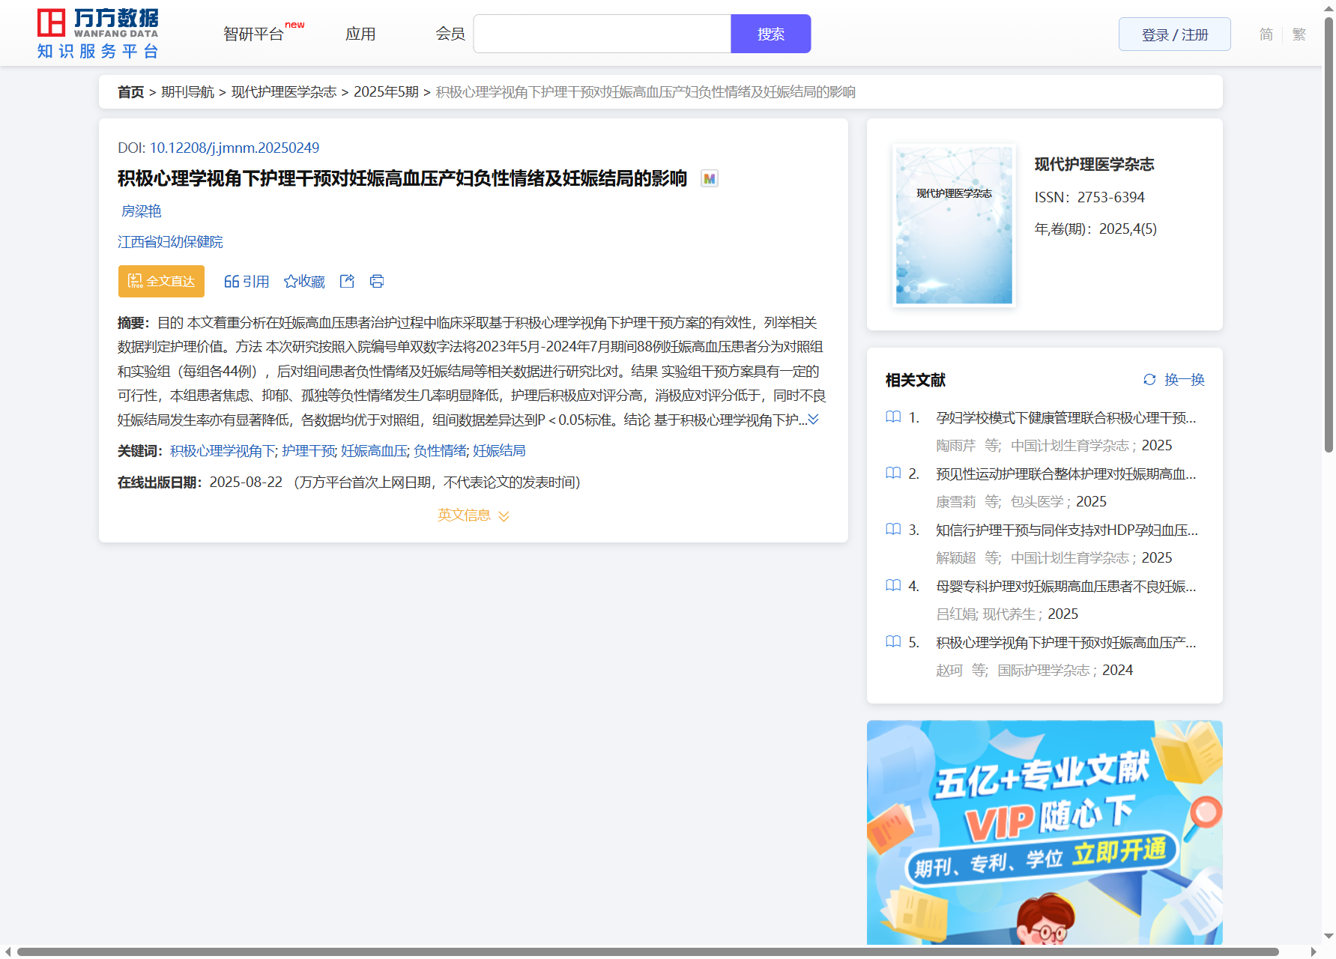Switch to traditional Chinese 繁
Image resolution: width=1336 pixels, height=959 pixels.
pos(1299,34)
